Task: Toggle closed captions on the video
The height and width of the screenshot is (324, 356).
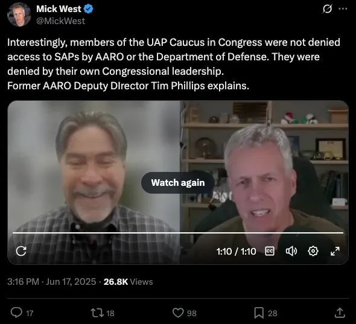Action: click(x=270, y=251)
